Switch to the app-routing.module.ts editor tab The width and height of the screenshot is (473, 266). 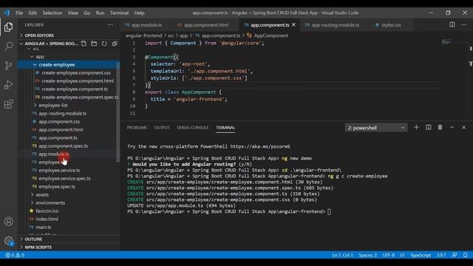[335, 25]
